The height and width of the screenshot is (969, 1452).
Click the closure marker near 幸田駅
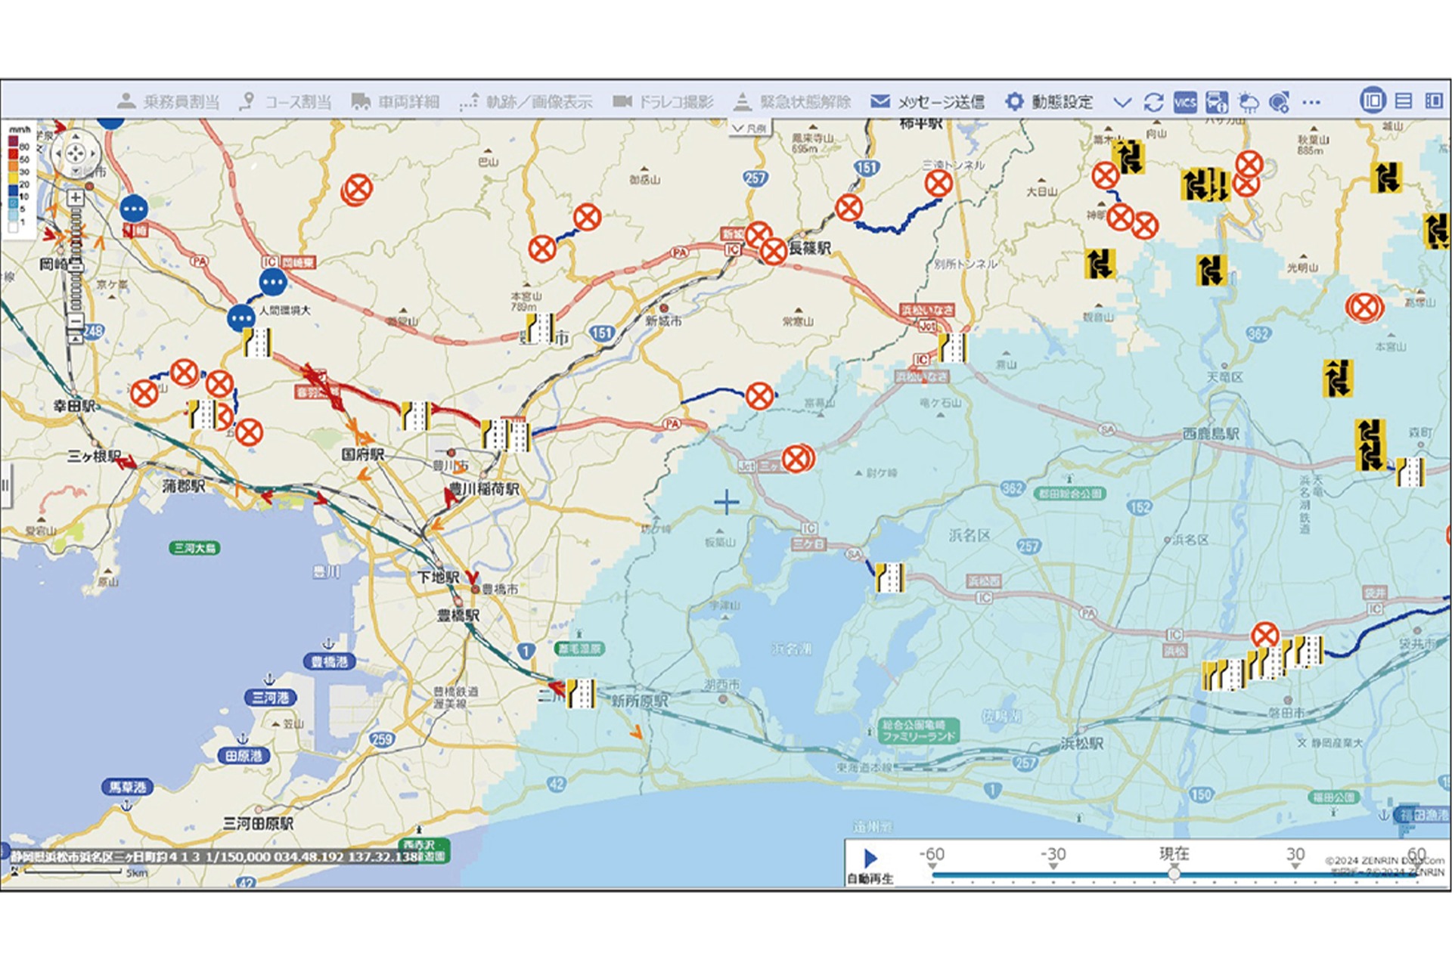(x=144, y=393)
